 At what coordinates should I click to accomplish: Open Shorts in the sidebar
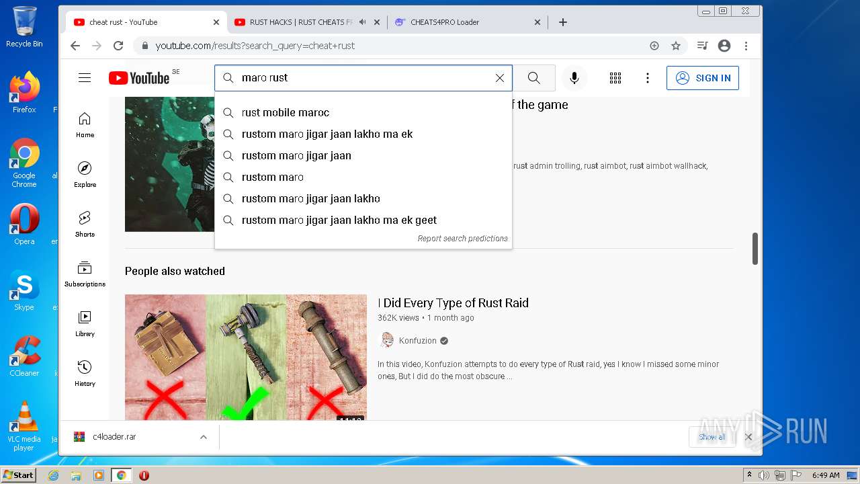[85, 225]
